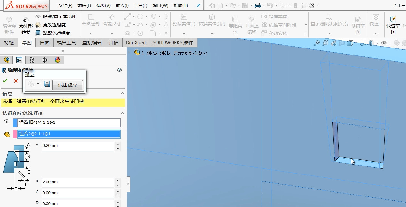Increase dimension A with up spinner

point(118,144)
